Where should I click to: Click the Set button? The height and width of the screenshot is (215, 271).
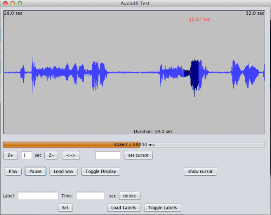coord(65,208)
